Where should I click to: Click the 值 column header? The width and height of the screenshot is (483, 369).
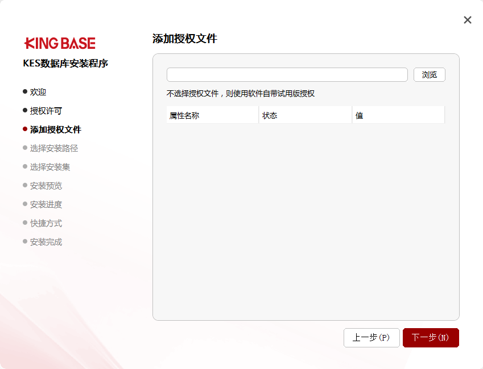tap(398, 115)
